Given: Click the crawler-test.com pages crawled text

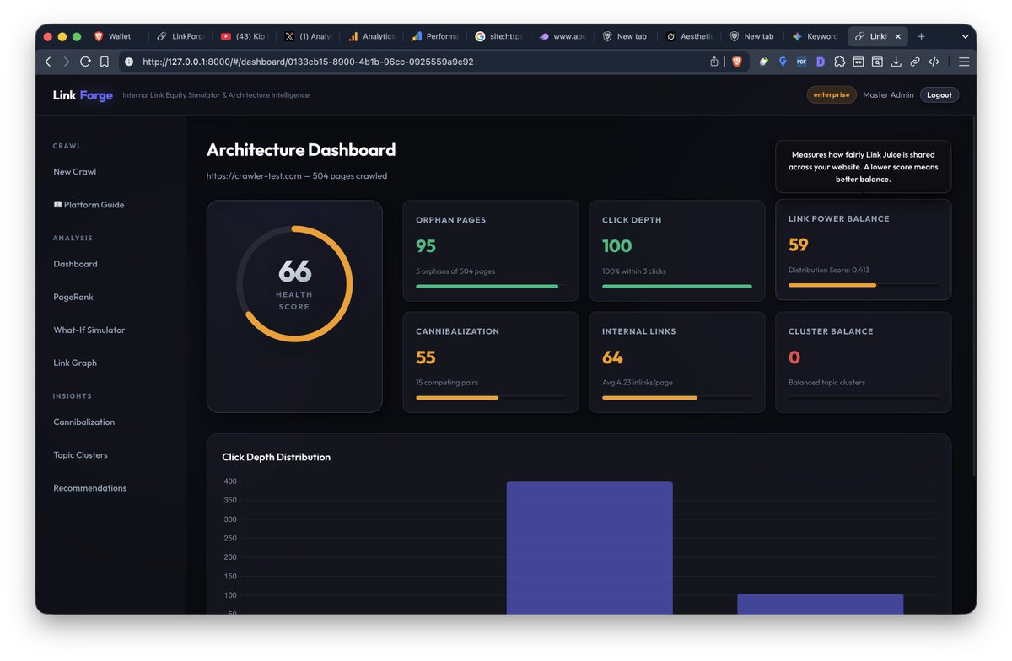Looking at the screenshot, I should pyautogui.click(x=297, y=176).
